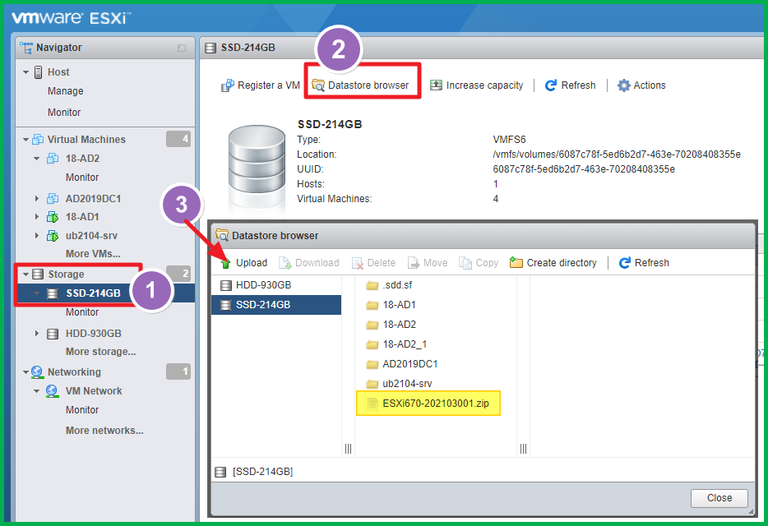
Task: Click the More networks... link
Action: 104,431
